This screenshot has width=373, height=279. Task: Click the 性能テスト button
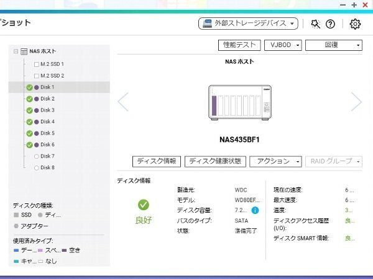[x=239, y=45]
